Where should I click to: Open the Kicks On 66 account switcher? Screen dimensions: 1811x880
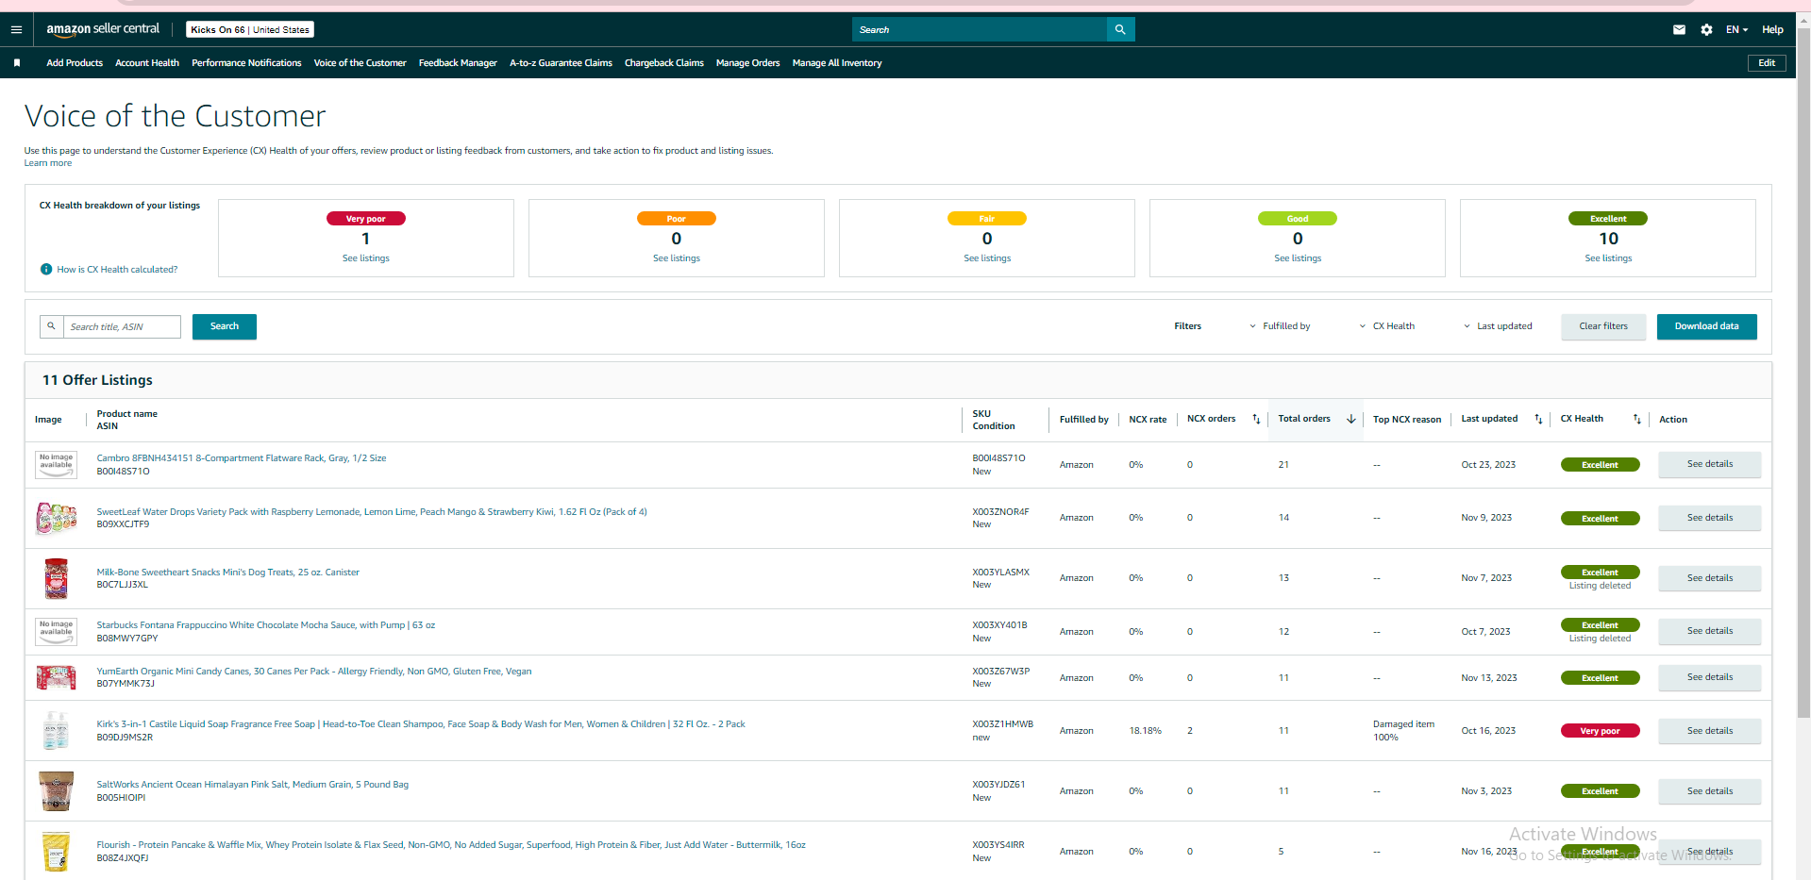249,29
